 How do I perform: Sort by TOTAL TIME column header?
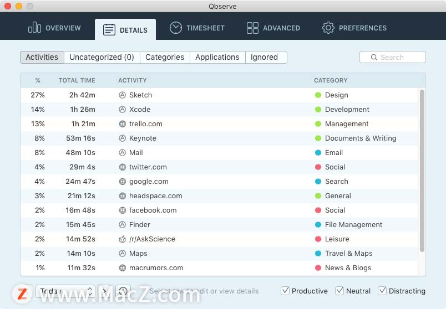pos(77,80)
